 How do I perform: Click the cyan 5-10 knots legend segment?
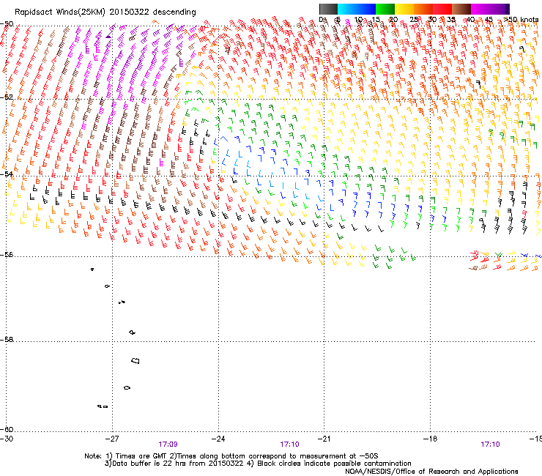click(347, 9)
